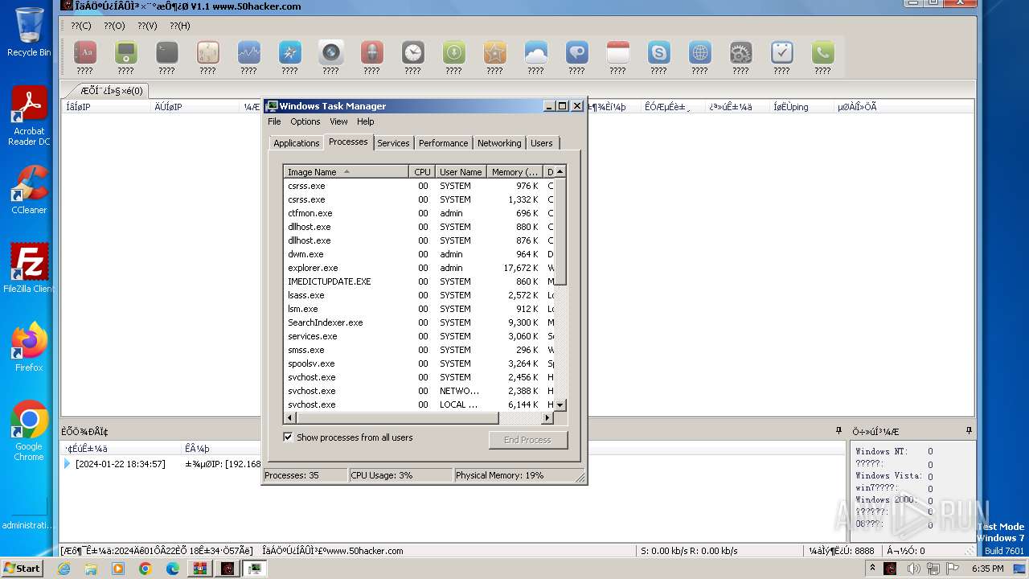1029x579 pixels.
Task: Switch to the Performance tab
Action: pyautogui.click(x=443, y=143)
